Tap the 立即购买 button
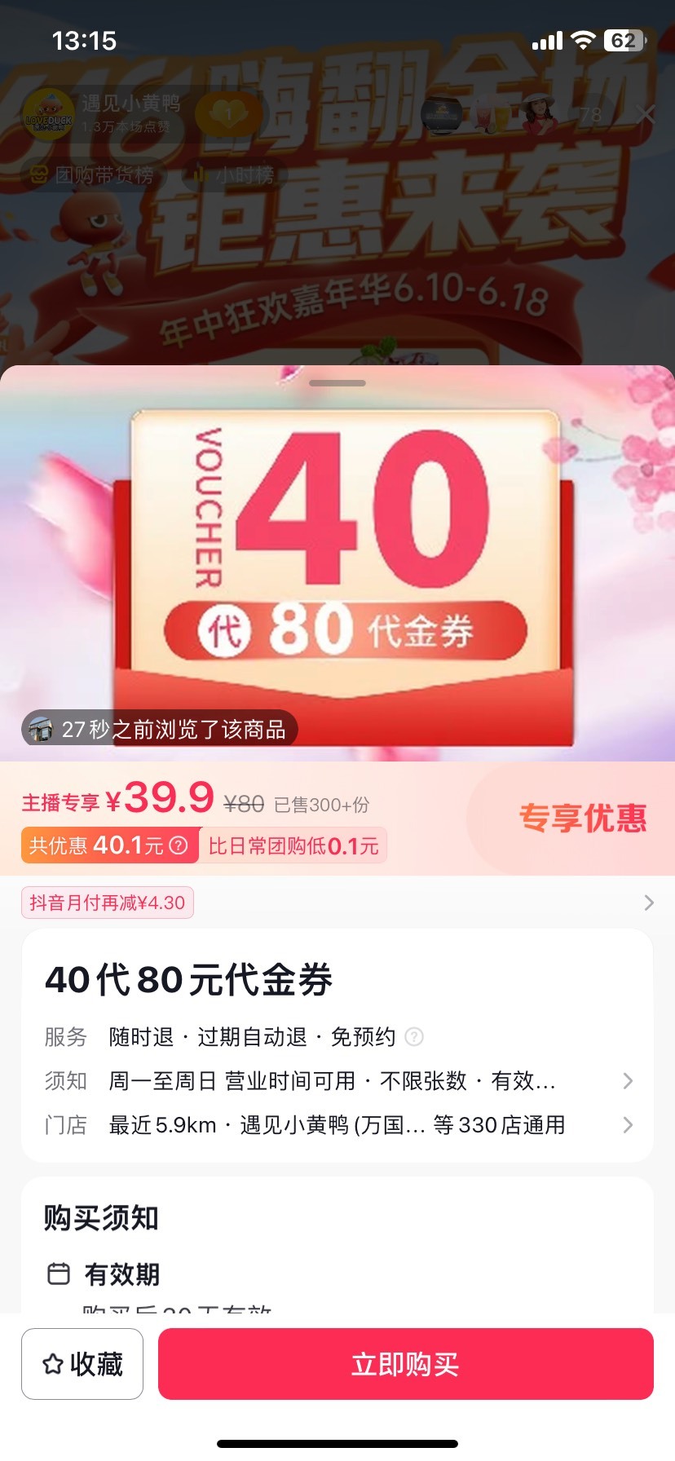675x1461 pixels. click(x=406, y=1364)
